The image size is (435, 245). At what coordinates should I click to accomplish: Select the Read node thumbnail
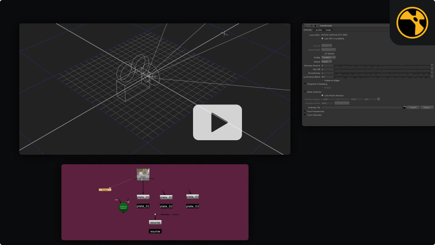point(143,174)
